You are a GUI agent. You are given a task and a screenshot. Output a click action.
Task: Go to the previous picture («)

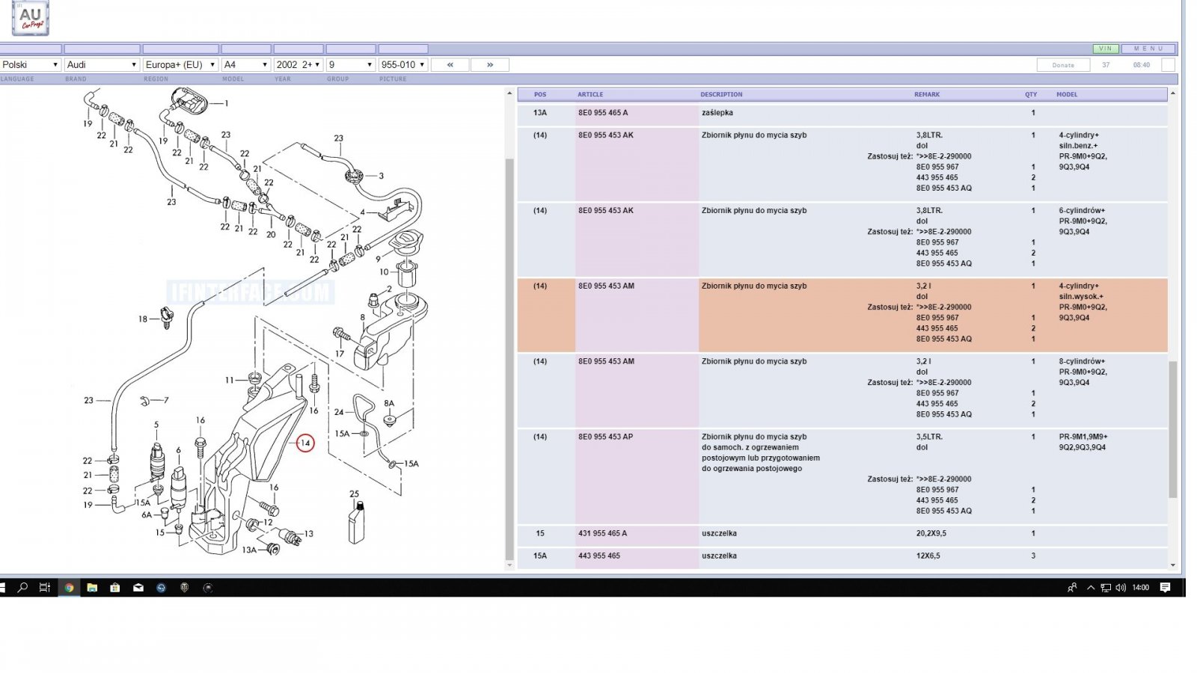[x=450, y=65]
